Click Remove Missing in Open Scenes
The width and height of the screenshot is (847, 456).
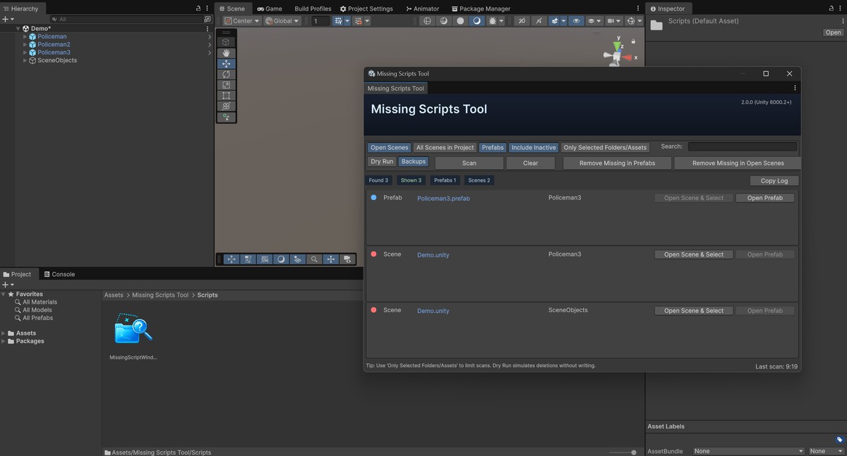(738, 163)
